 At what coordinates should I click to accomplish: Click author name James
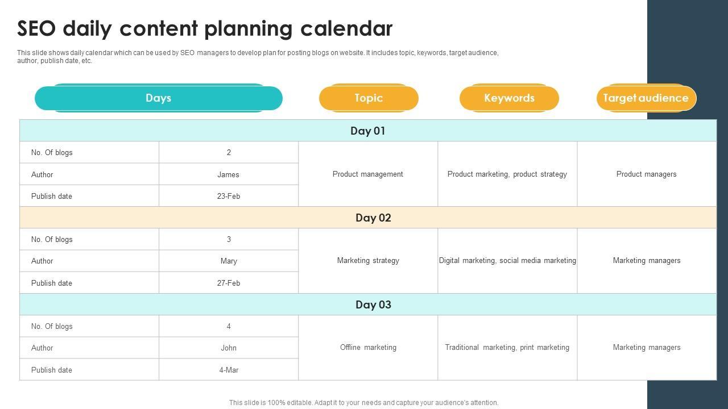[229, 175]
